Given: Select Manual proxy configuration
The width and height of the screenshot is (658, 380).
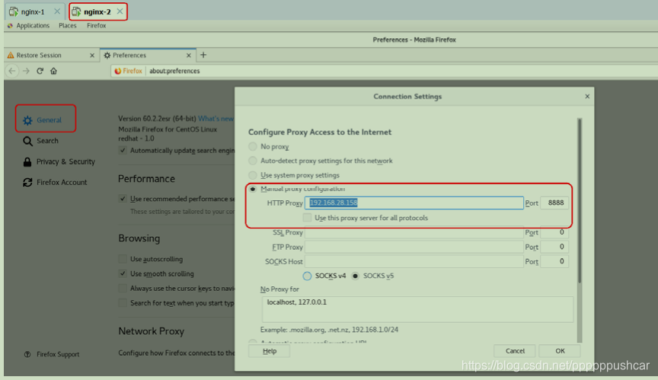Looking at the screenshot, I should [x=253, y=189].
